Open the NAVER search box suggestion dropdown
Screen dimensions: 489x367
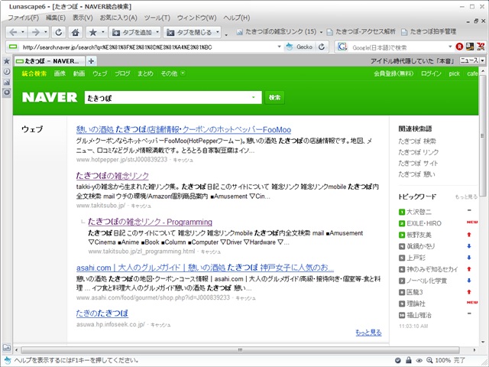[x=254, y=98]
